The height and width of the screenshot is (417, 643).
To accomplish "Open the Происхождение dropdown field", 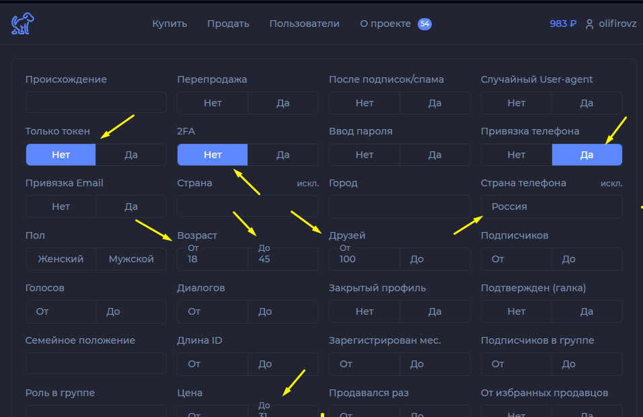I will 96,102.
